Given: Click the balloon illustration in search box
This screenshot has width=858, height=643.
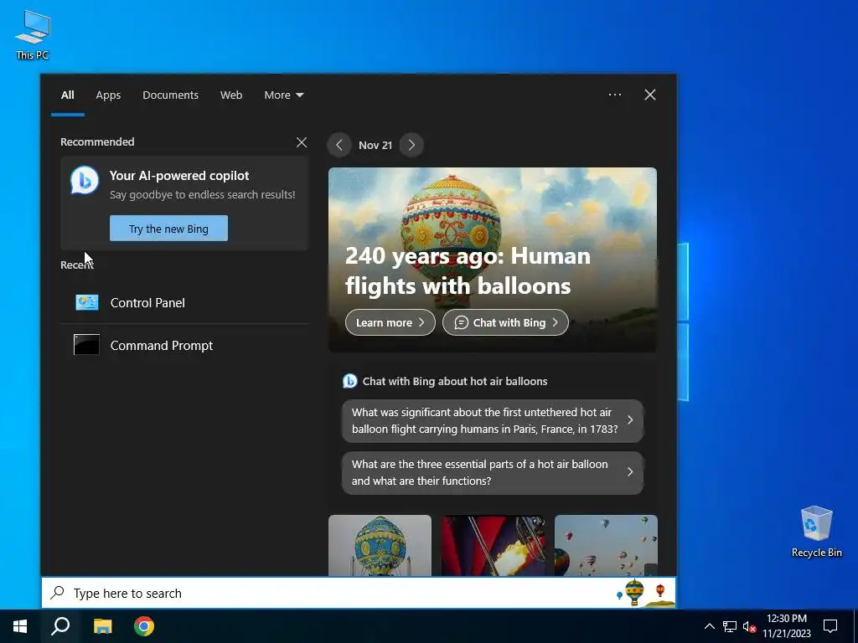Looking at the screenshot, I should click(x=644, y=593).
